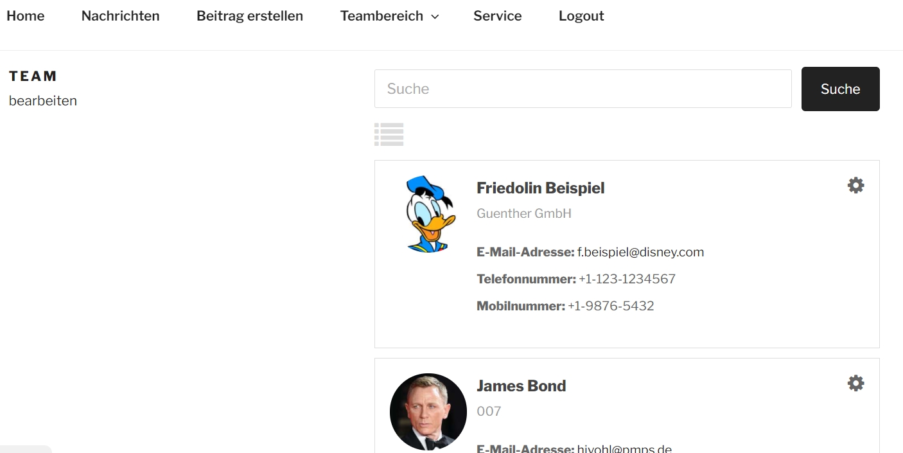Click email address f.beispiel@disney.com
903x453 pixels.
640,253
